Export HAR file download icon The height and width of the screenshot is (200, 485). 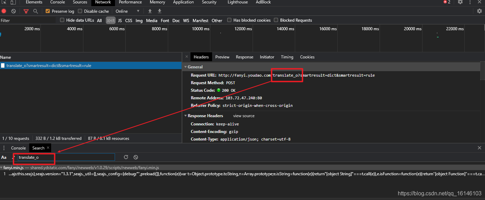click(x=160, y=11)
